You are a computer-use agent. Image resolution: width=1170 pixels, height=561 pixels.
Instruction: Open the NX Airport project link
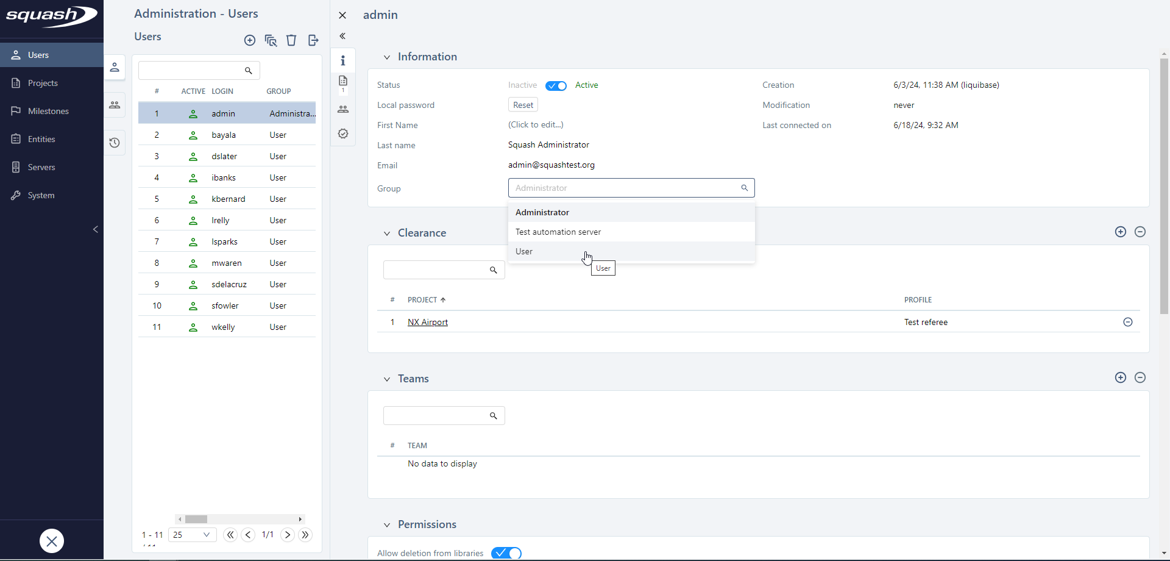pyautogui.click(x=427, y=322)
